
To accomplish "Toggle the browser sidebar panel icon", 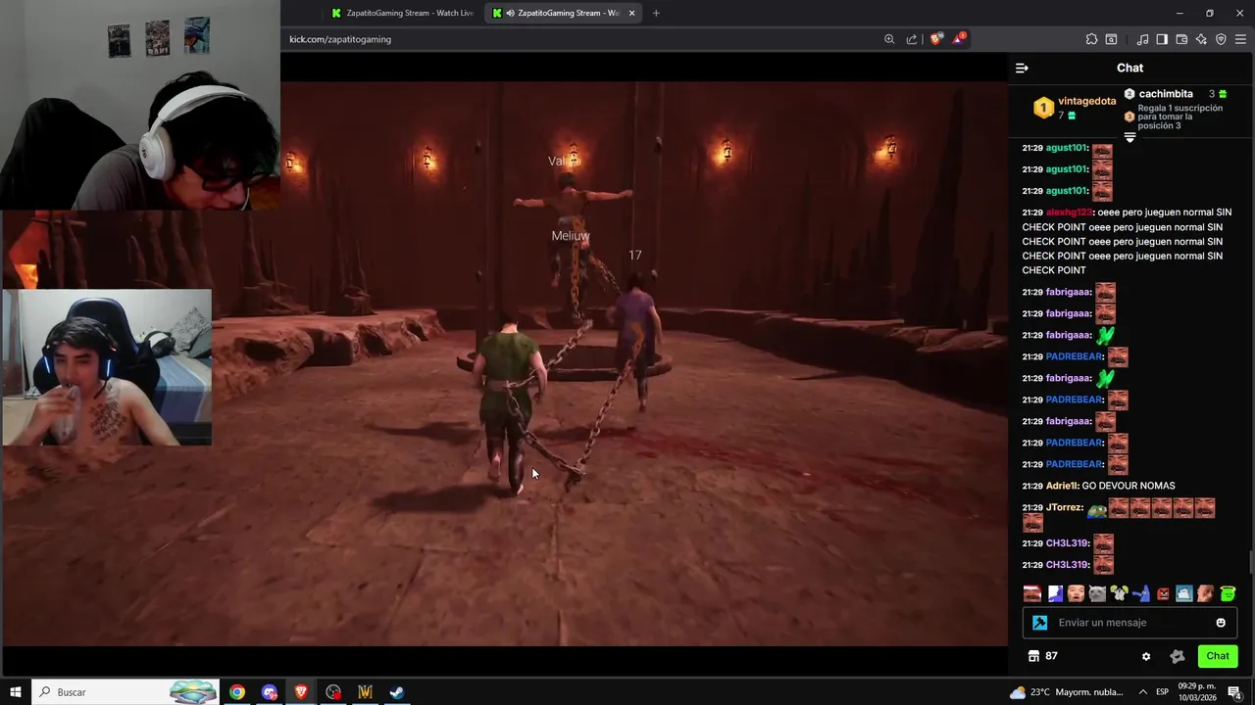I will (1162, 39).
